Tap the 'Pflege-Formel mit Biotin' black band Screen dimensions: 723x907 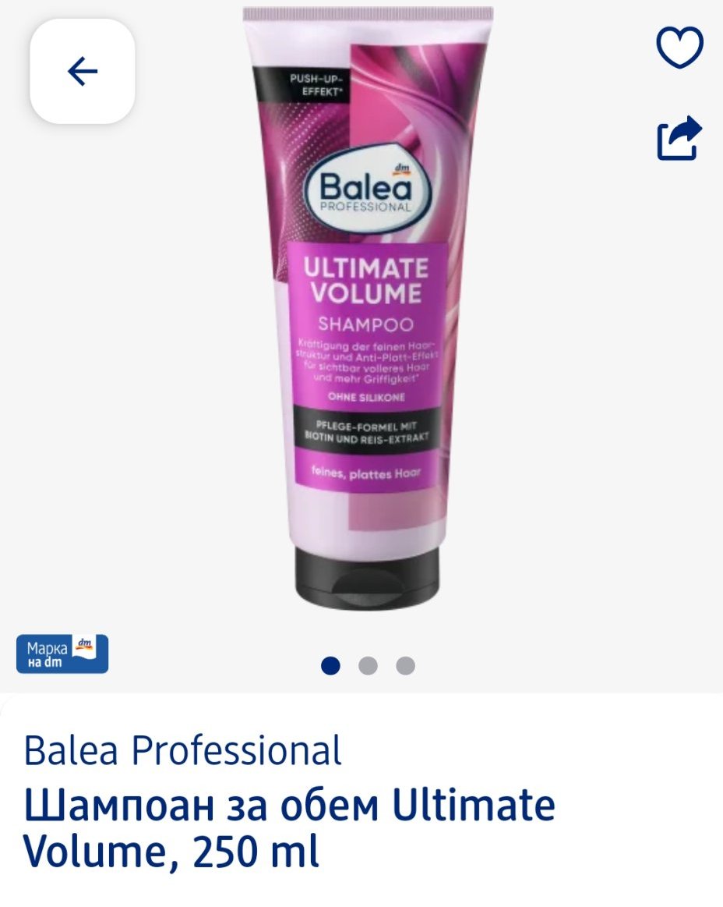(x=366, y=431)
